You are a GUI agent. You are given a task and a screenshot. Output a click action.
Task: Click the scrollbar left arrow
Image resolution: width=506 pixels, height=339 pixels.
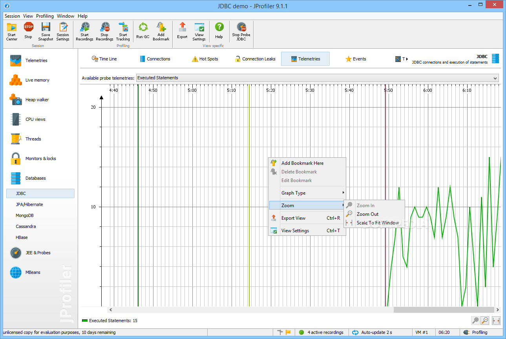coord(111,310)
